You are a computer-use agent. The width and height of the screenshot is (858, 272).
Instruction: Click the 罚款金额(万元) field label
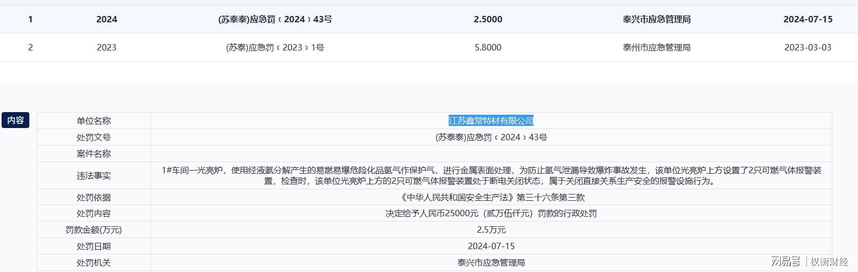94,230
